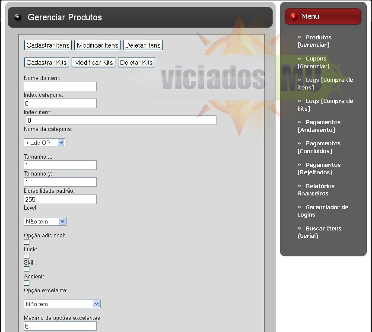Click the Gerenciar Produtos header bullet icon
372x332 pixels.
18,17
